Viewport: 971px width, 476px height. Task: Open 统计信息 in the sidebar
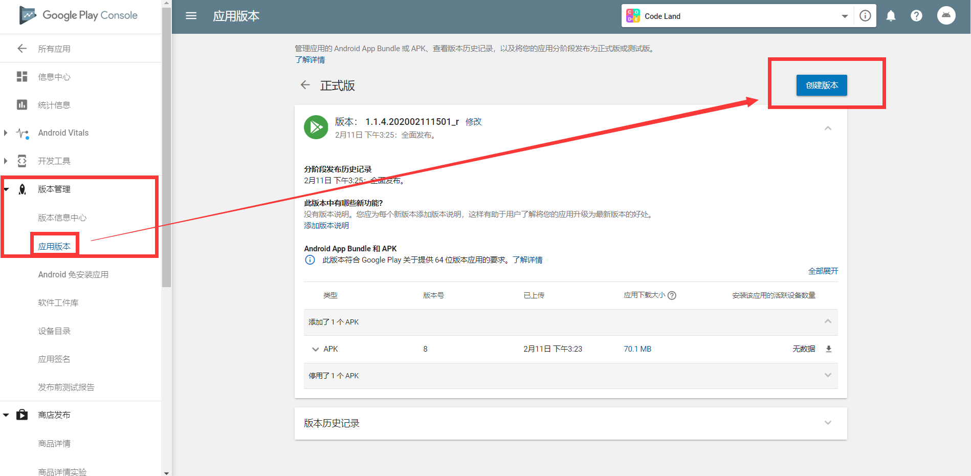54,105
